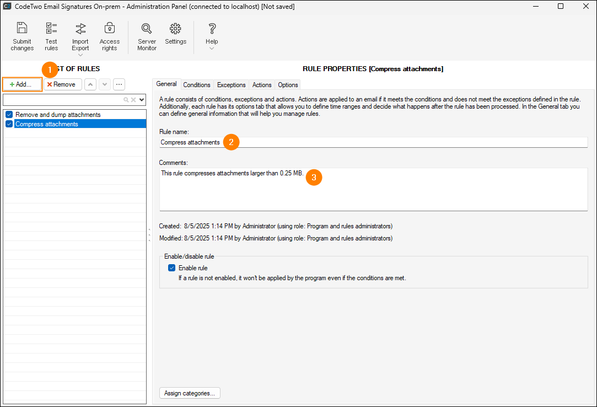Open the Test rules tool
This screenshot has width=597, height=407.
click(51, 29)
